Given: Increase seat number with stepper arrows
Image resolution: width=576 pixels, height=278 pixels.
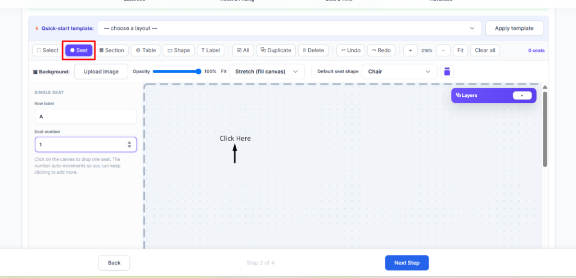Looking at the screenshot, I should [129, 143].
